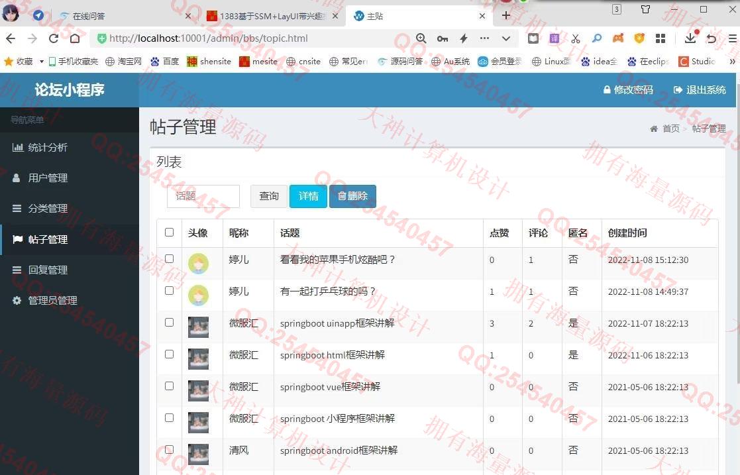
Task: Reload the current page
Action: [x=54, y=38]
